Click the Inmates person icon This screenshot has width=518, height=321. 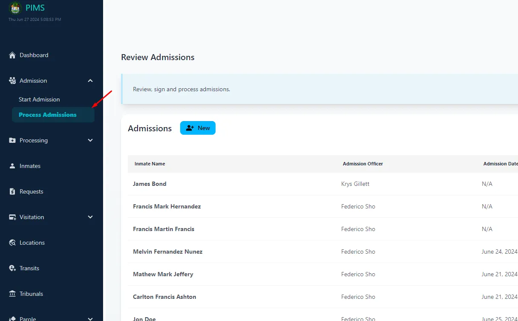pyautogui.click(x=11, y=166)
